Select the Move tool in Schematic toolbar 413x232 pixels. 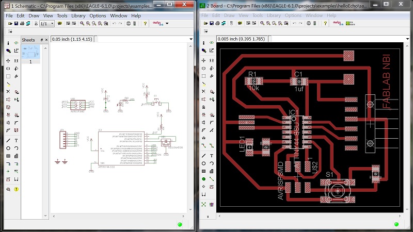pos(8,61)
